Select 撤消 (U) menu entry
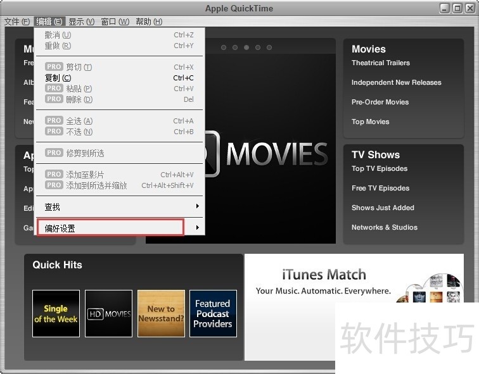Image resolution: width=479 pixels, height=374 pixels. 120,35
